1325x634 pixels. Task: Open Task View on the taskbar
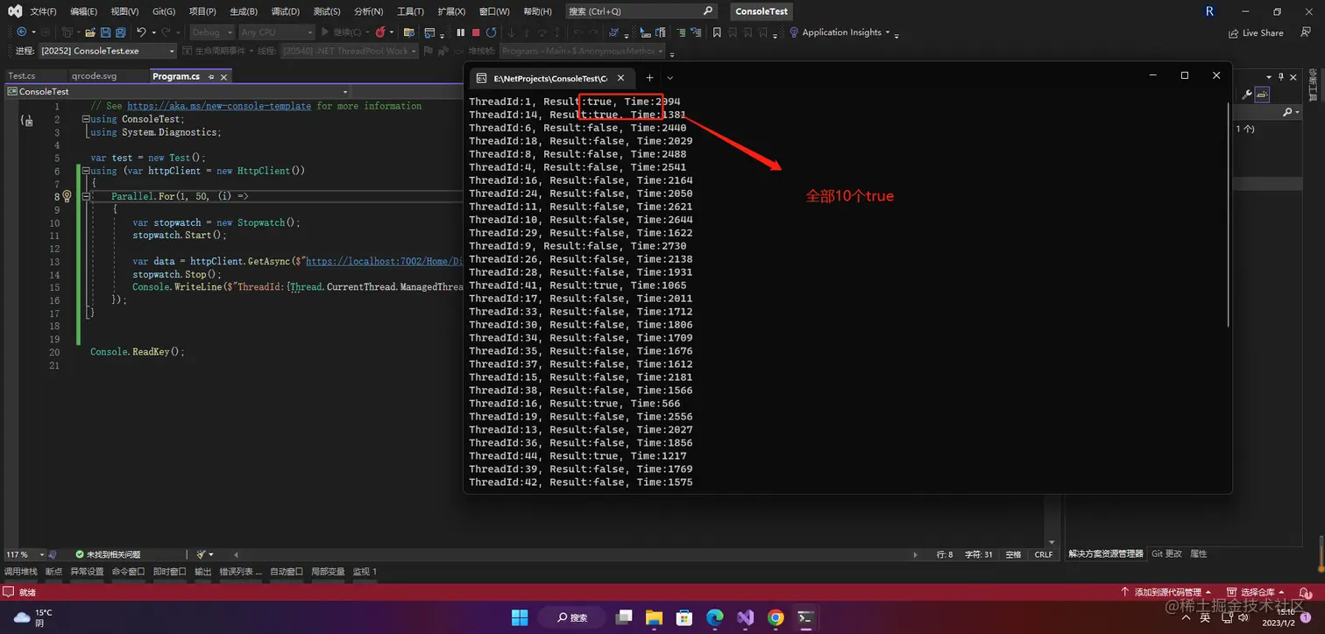click(x=624, y=617)
